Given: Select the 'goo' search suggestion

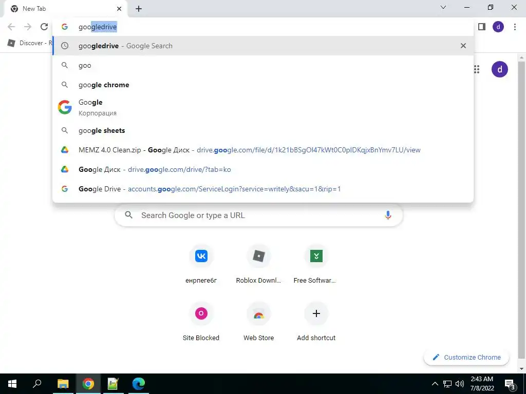Looking at the screenshot, I should point(264,65).
